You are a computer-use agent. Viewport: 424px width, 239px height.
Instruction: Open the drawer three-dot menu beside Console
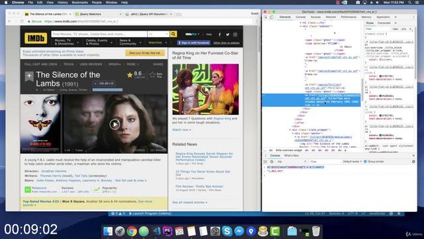tap(266, 155)
